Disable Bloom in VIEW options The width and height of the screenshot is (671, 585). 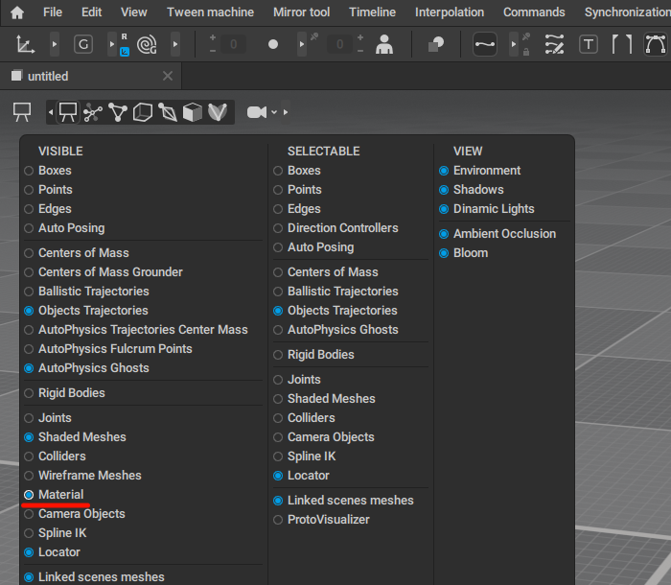pos(444,253)
